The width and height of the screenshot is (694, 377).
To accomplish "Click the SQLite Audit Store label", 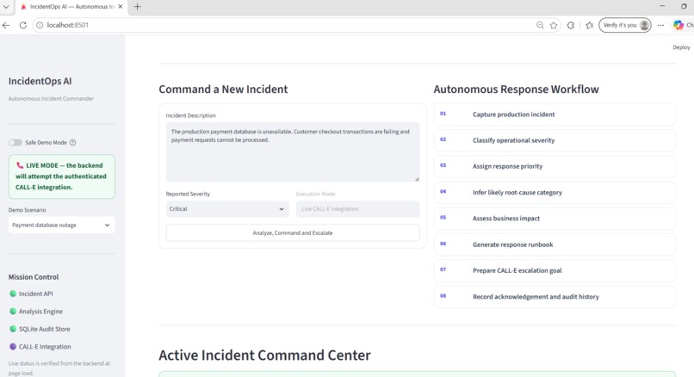I will (x=44, y=329).
